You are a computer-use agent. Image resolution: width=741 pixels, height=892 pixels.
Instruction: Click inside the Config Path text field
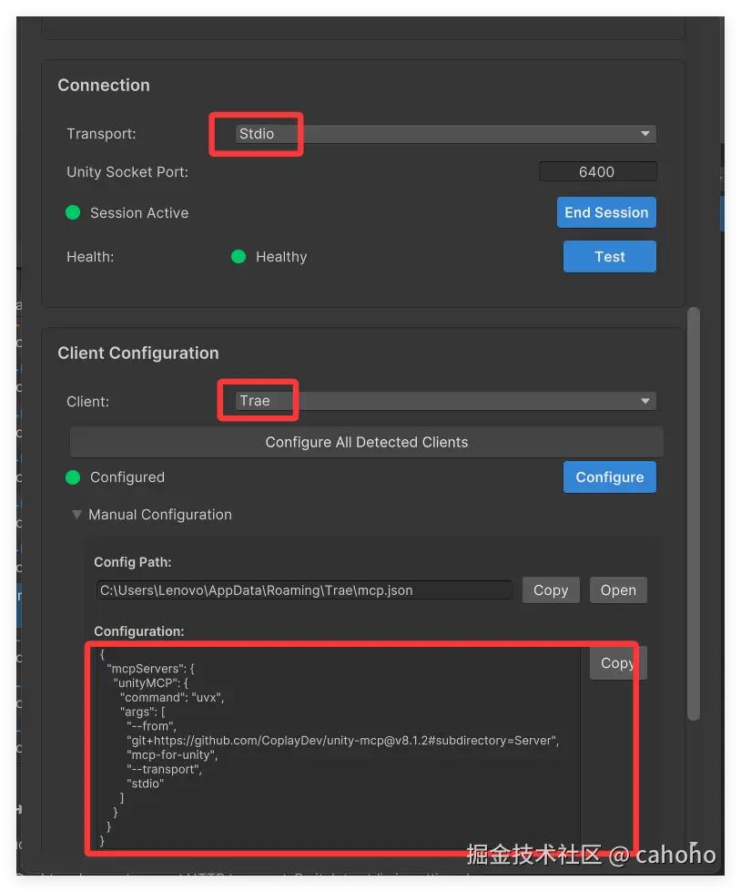(x=304, y=590)
